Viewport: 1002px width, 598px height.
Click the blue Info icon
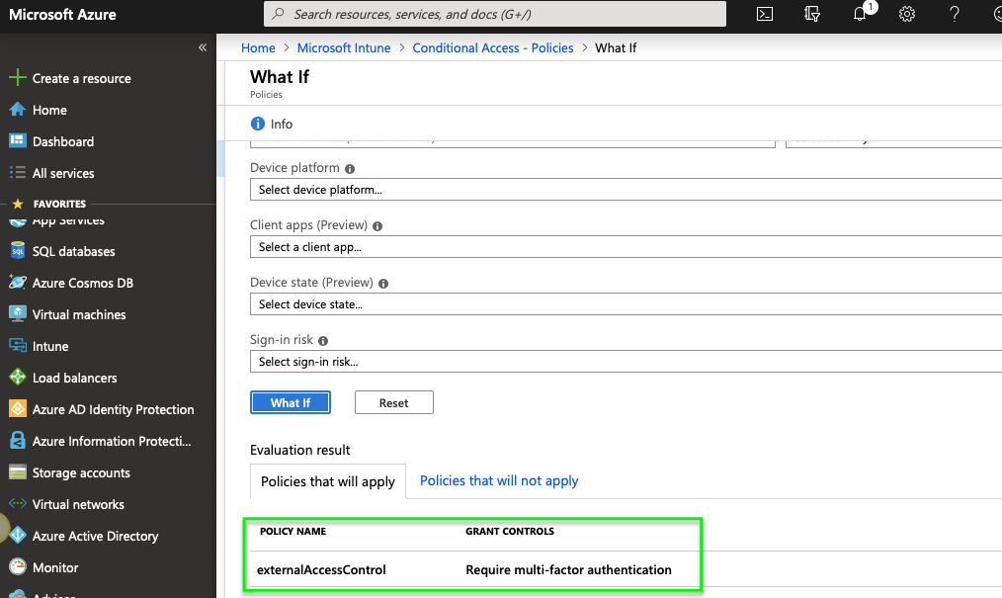(258, 124)
